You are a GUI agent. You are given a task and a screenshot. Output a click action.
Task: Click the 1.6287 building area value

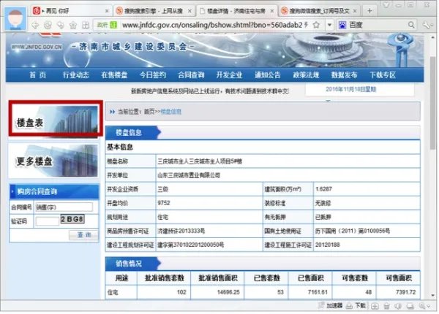[323, 189]
